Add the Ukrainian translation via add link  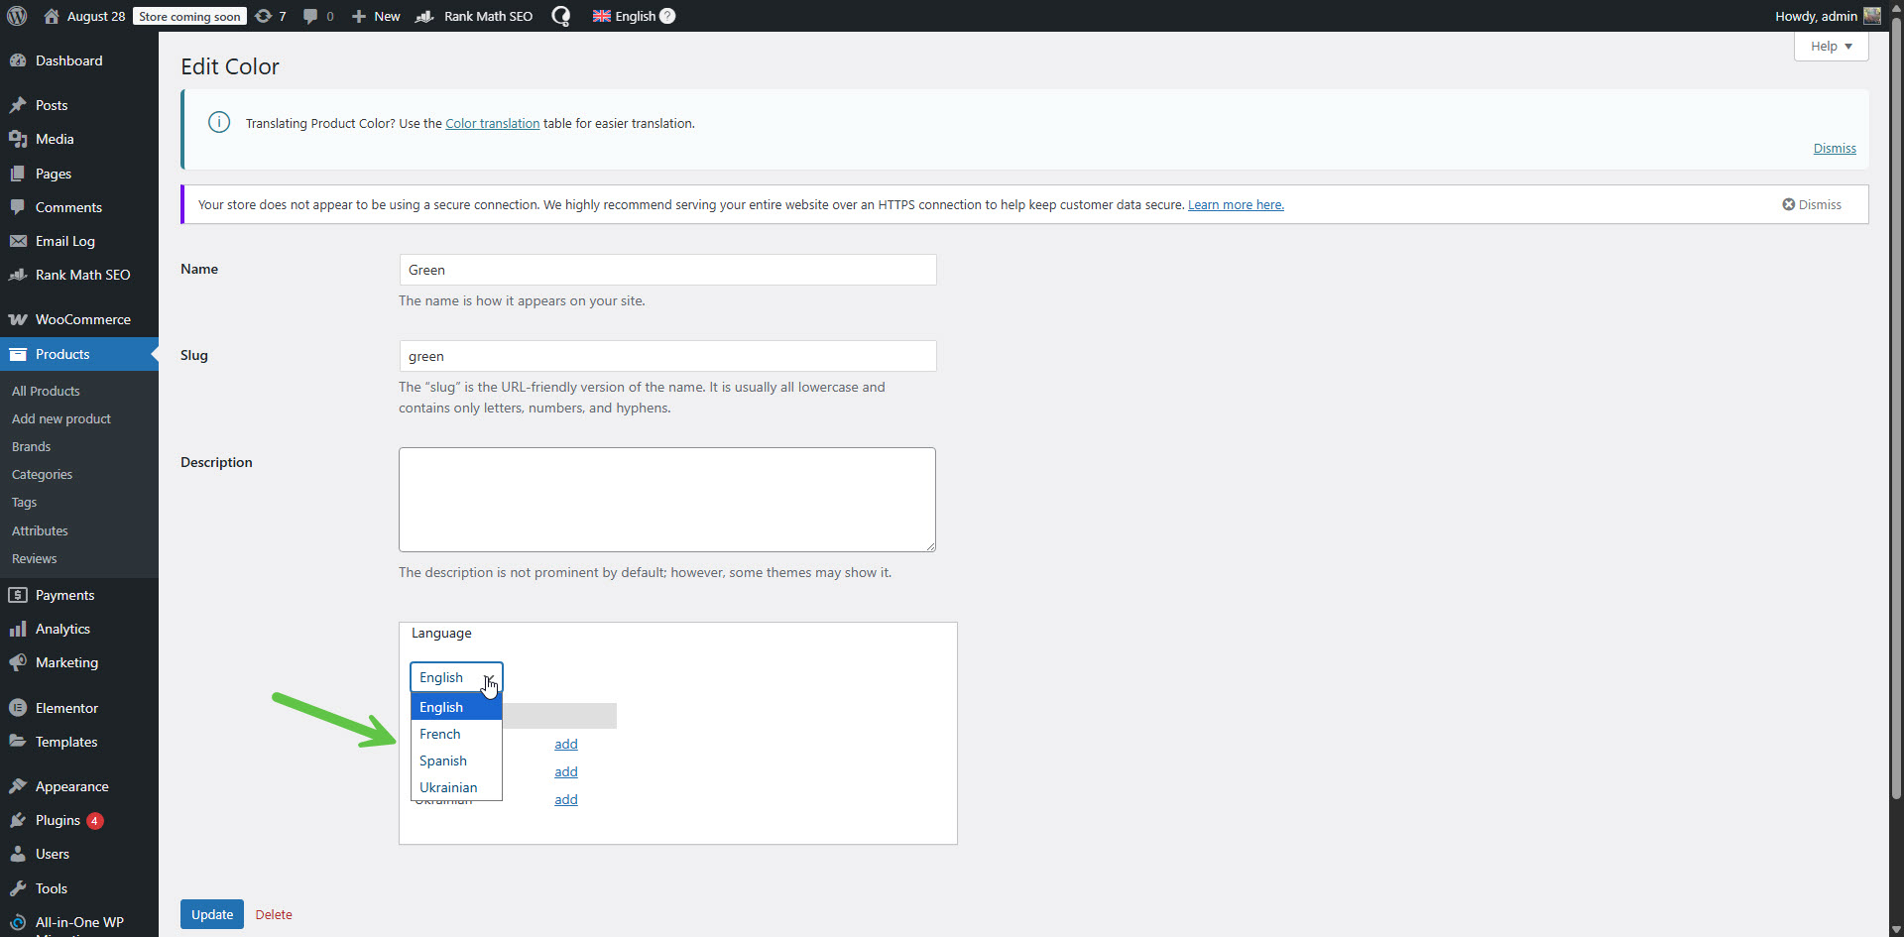tap(566, 799)
